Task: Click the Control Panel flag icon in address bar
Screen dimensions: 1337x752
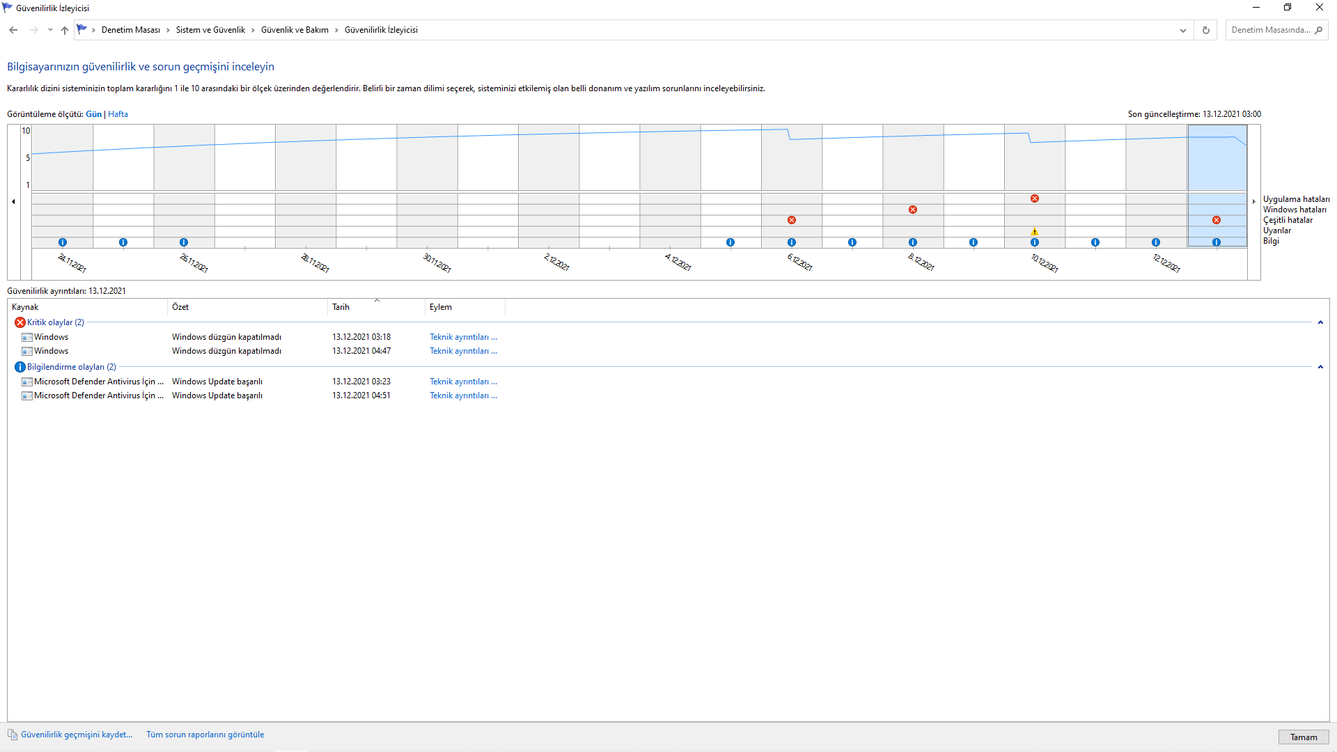Action: coord(82,29)
